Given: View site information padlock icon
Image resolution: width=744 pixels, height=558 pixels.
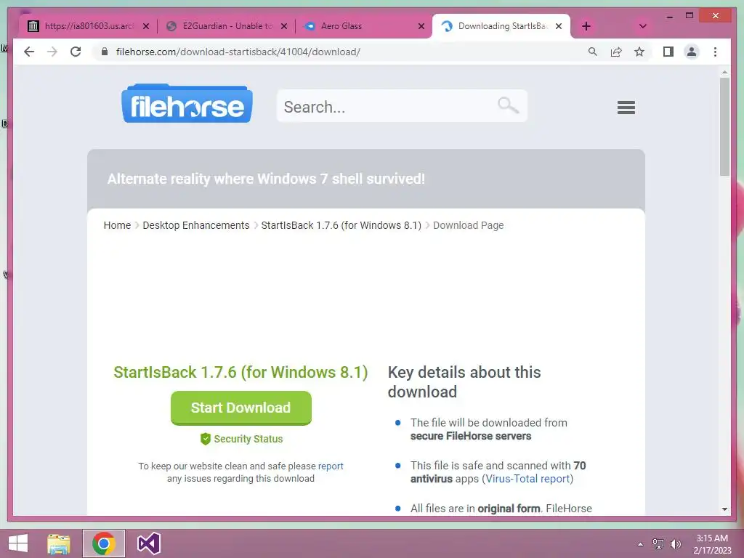Looking at the screenshot, I should tap(105, 52).
